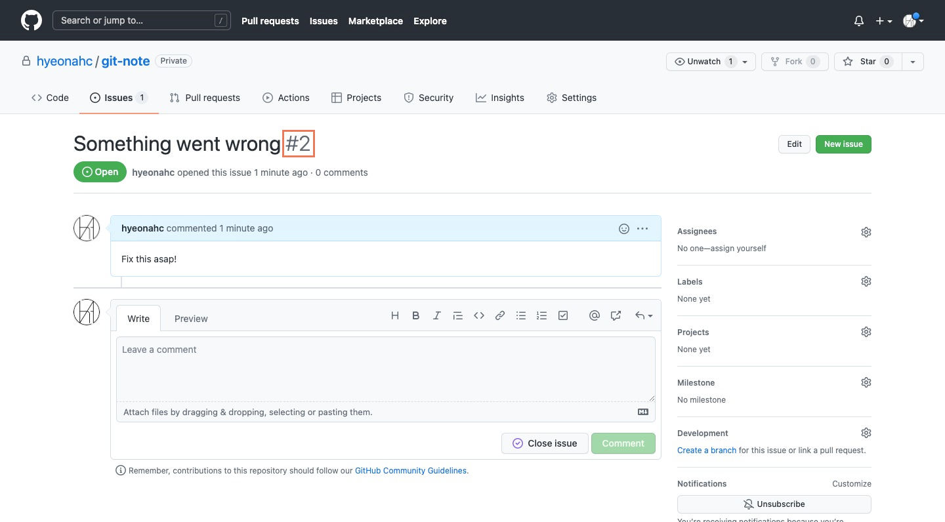Switch to the Code tab
Viewport: 945px width, 522px height.
(50, 98)
